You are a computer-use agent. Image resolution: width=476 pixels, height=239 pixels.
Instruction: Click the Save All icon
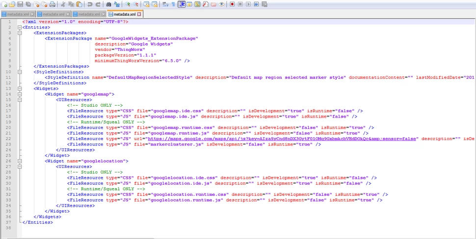coord(28,4)
